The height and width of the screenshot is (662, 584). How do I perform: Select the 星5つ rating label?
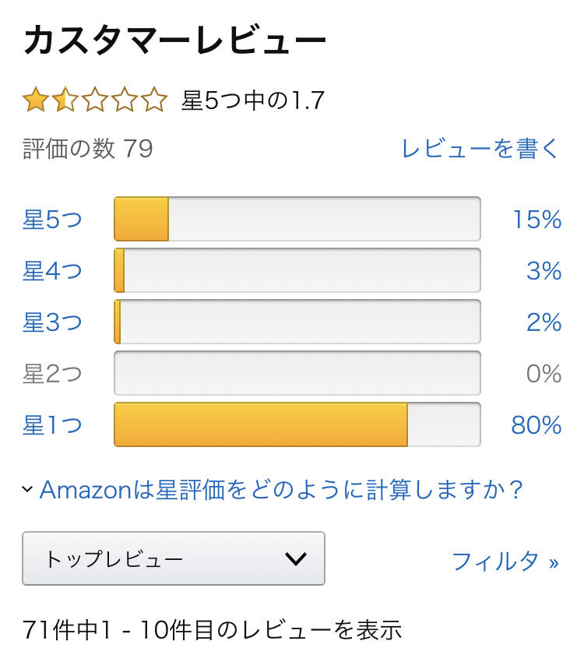pos(52,220)
